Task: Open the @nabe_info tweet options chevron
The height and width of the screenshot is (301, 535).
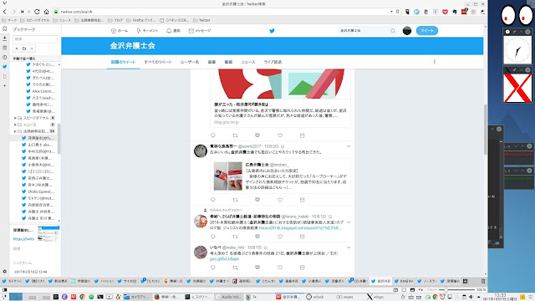Action: point(349,247)
